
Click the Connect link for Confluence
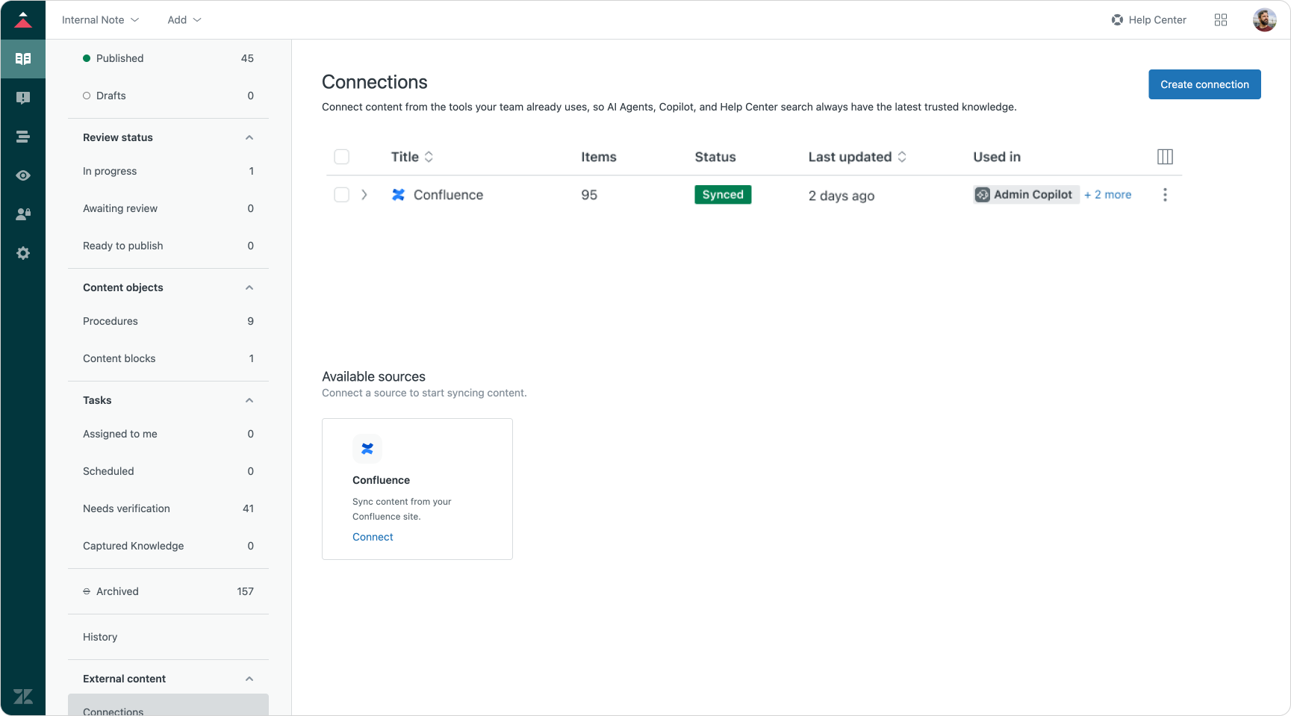click(x=373, y=537)
